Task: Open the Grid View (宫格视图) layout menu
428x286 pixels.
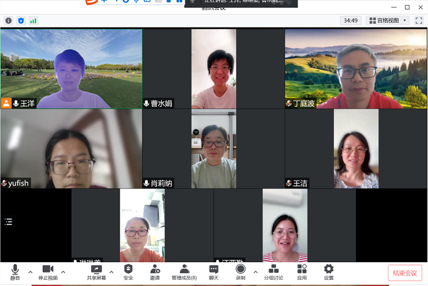Action: point(388,21)
